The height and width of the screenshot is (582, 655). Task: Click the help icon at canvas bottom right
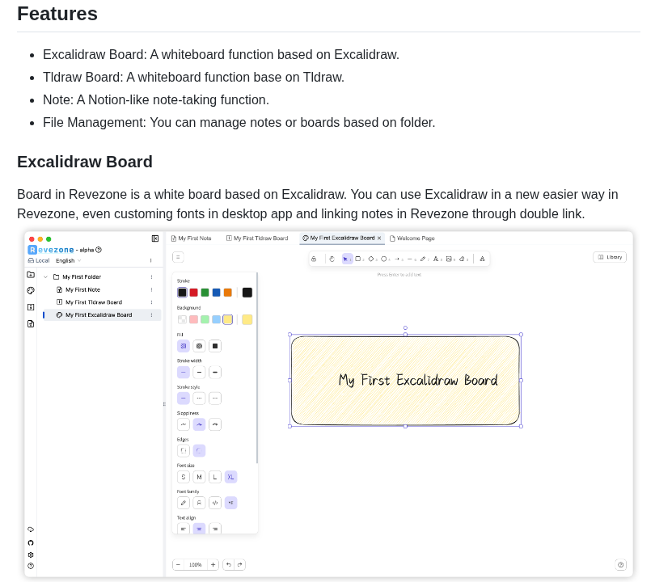click(x=621, y=564)
